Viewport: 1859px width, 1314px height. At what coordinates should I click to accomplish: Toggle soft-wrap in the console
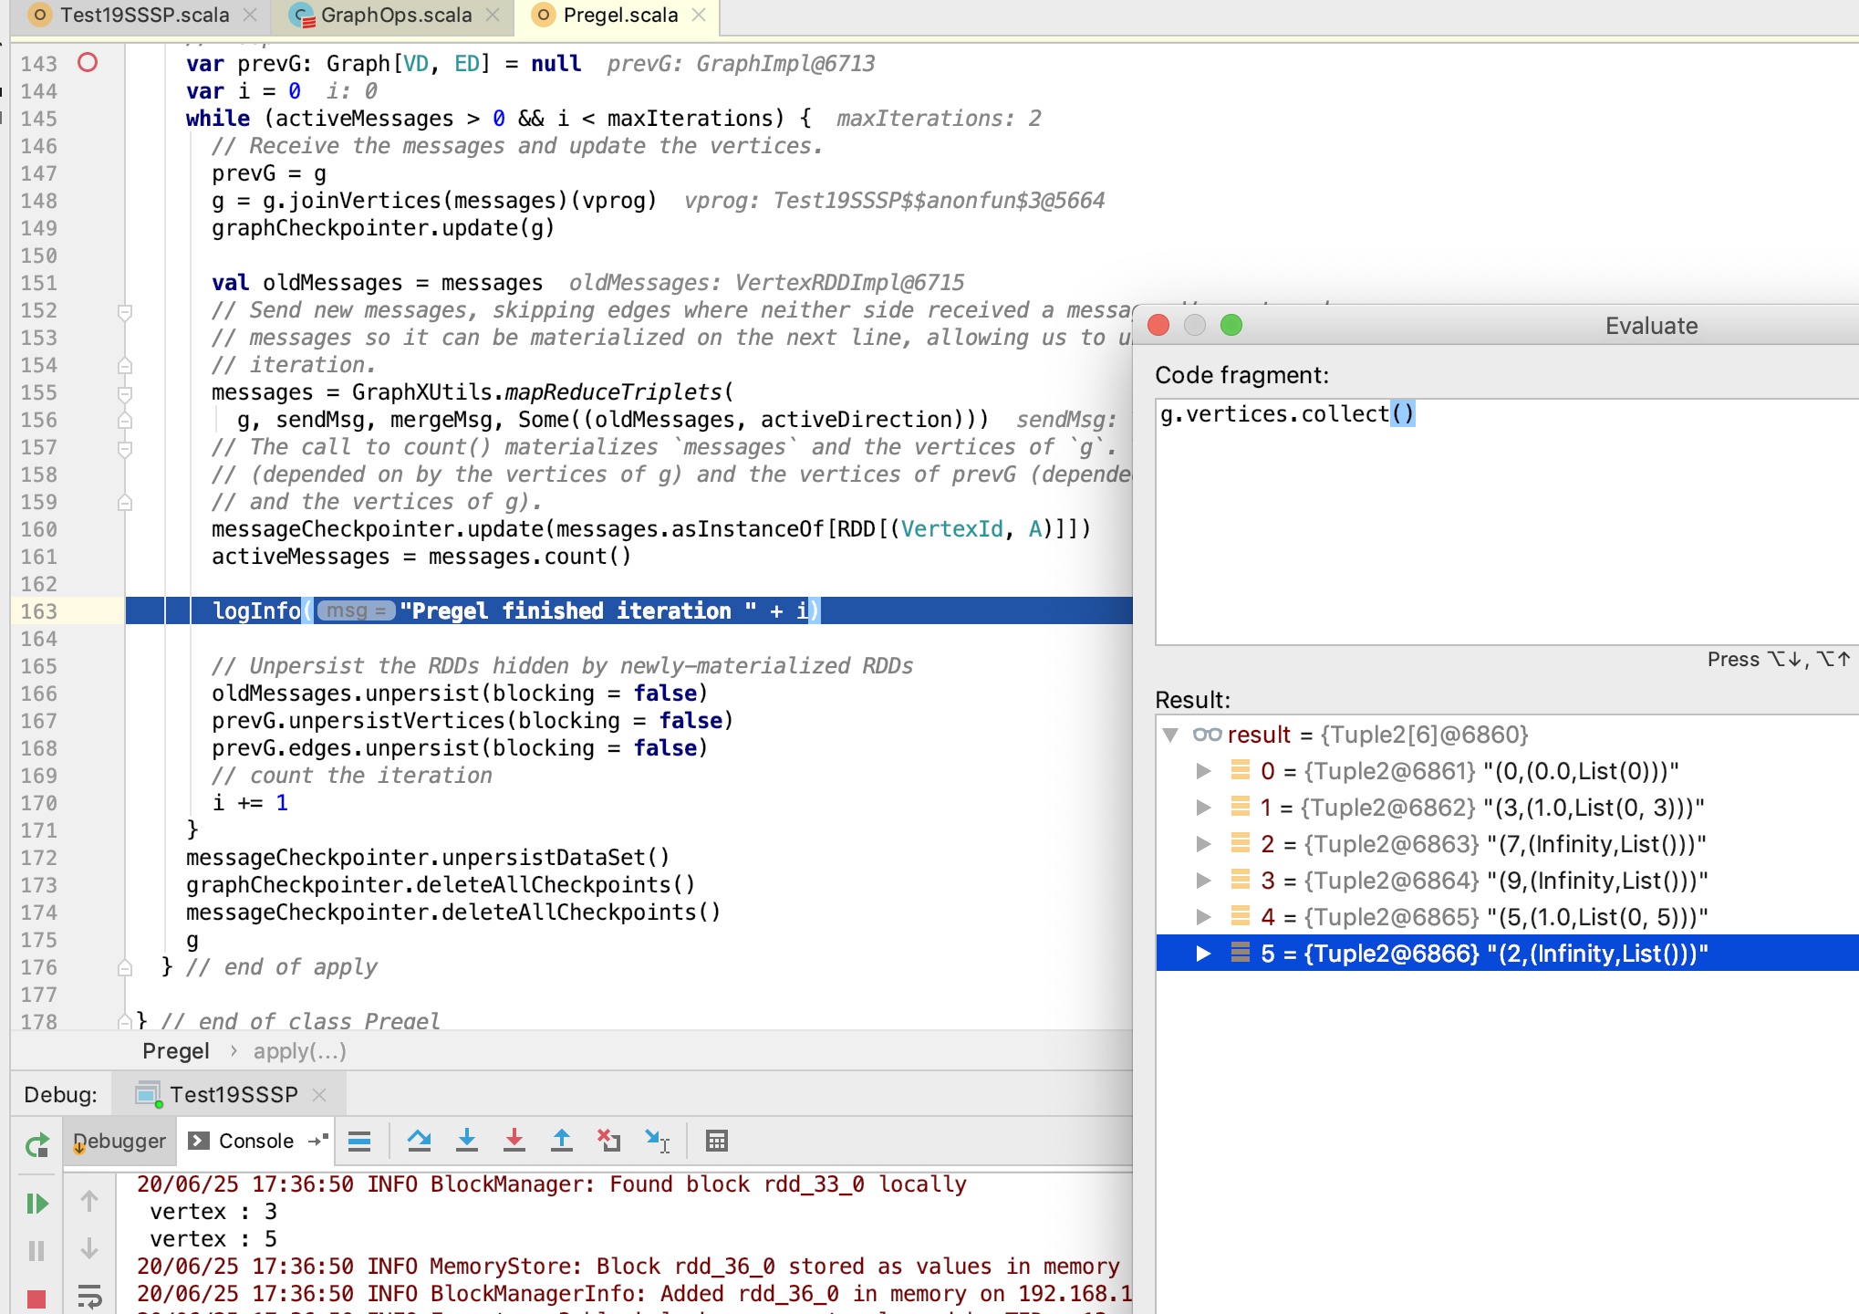(x=89, y=1297)
